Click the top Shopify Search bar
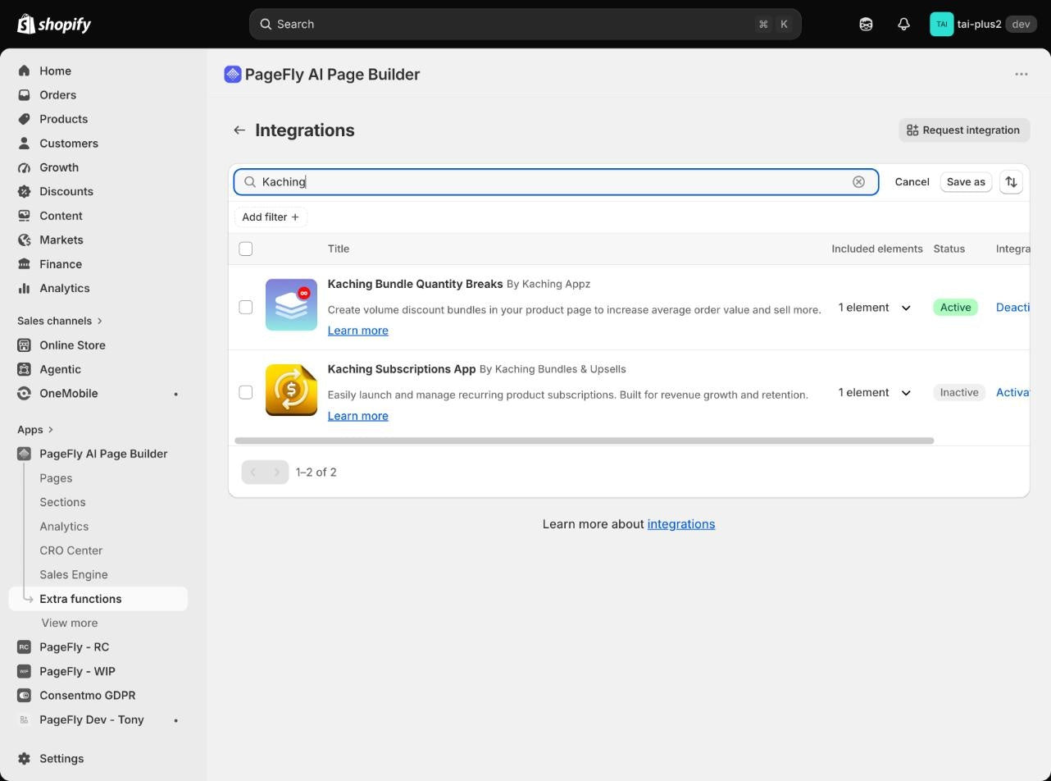The width and height of the screenshot is (1051, 781). pos(525,24)
